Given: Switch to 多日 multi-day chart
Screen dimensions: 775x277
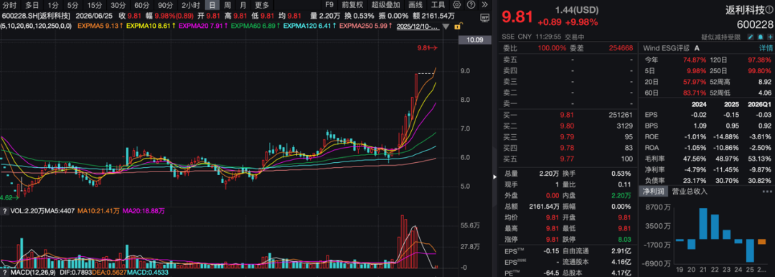Looking at the screenshot, I should pos(32,5).
